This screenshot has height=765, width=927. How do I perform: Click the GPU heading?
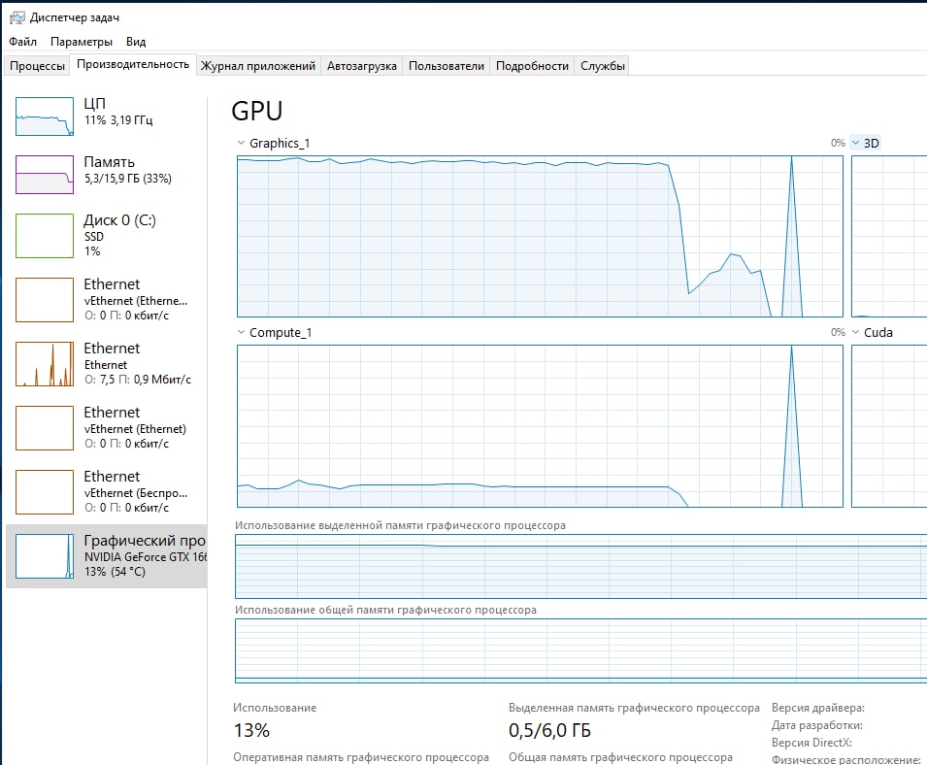click(257, 111)
